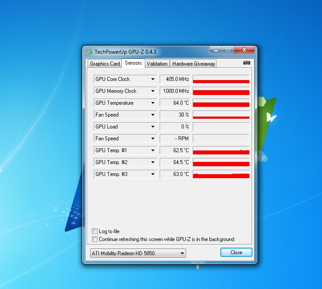Close GPU-Z with the red X button
The height and width of the screenshot is (289, 322).
point(244,50)
